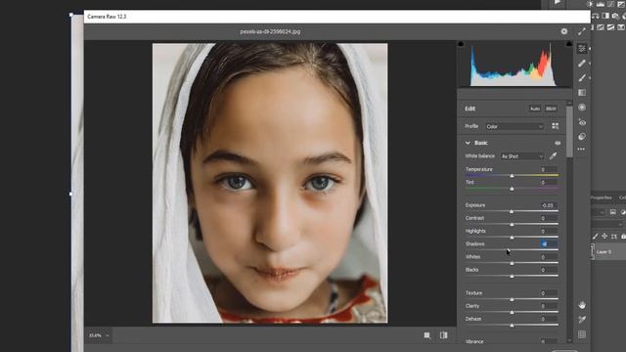Open the Snapshots panel icon

click(x=582, y=137)
